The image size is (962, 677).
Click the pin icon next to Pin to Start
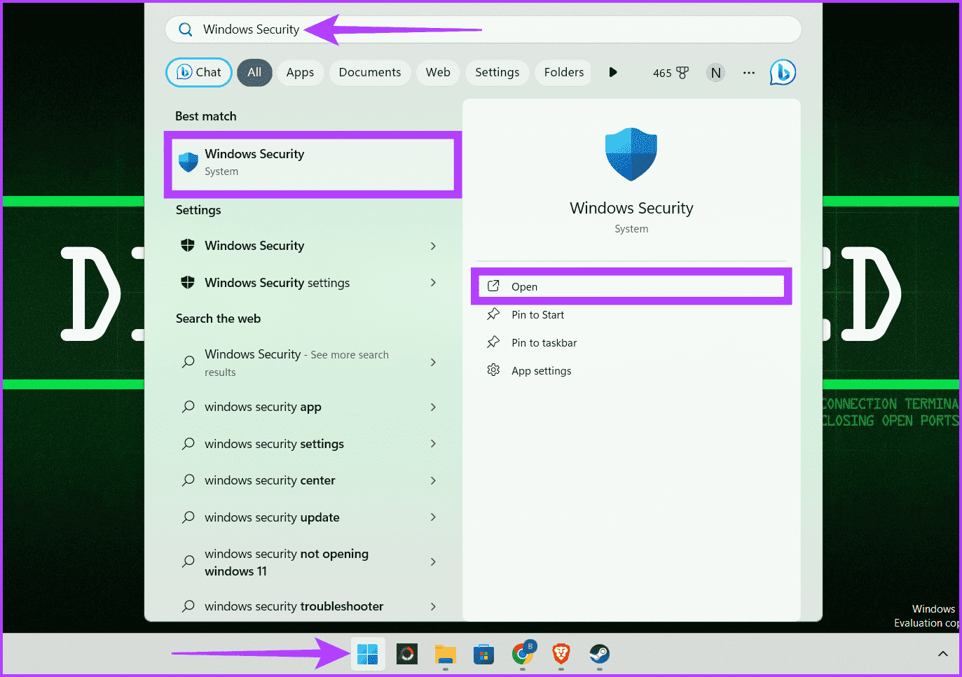click(x=493, y=314)
